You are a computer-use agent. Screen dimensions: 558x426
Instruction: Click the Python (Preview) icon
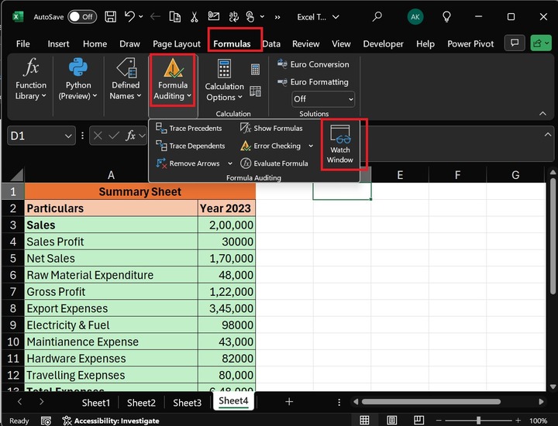78,68
